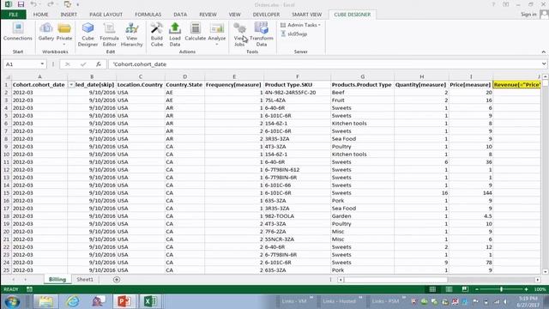This screenshot has width=549, height=309.
Task: Open Internet Explorer from the taskbar
Action: point(72,301)
